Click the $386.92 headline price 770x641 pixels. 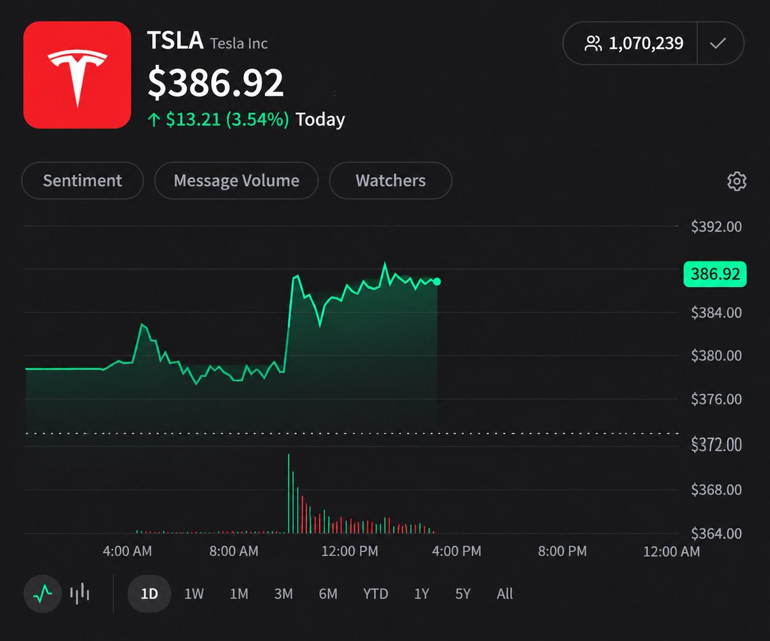[x=216, y=83]
